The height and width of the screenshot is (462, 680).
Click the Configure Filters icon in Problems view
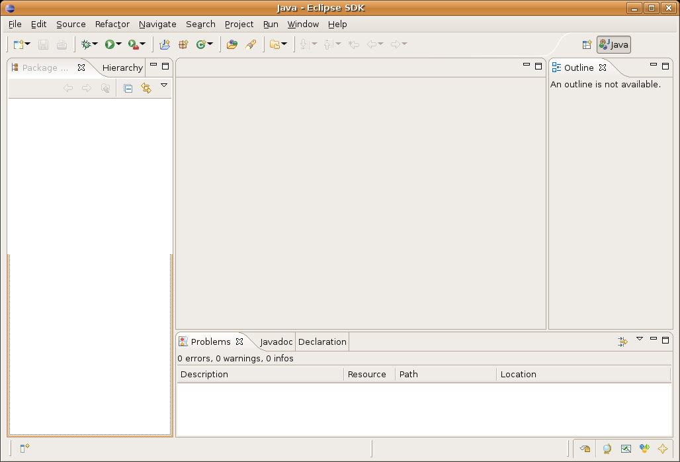pyautogui.click(x=622, y=342)
